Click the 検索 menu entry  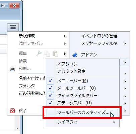click(23, 61)
